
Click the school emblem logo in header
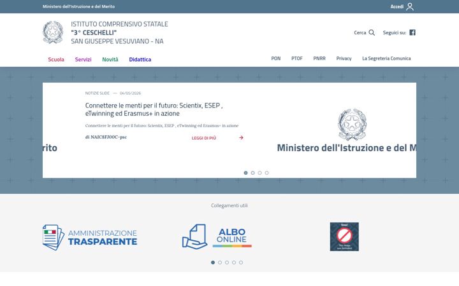(53, 32)
